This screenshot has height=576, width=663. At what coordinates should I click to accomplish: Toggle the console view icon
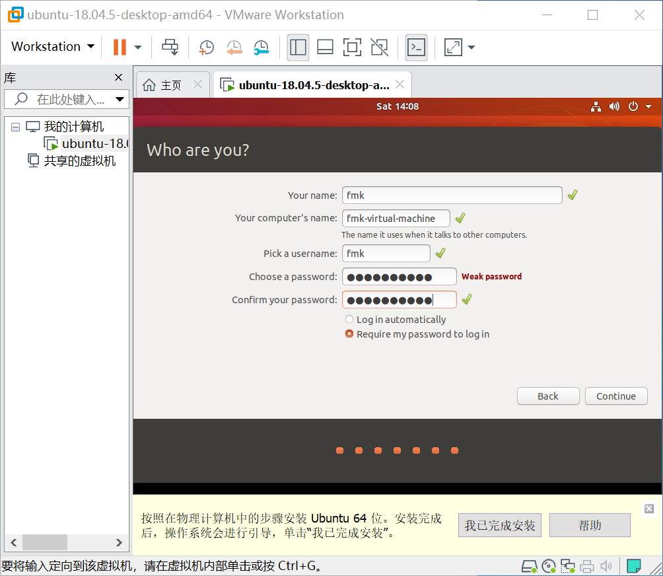click(x=416, y=48)
